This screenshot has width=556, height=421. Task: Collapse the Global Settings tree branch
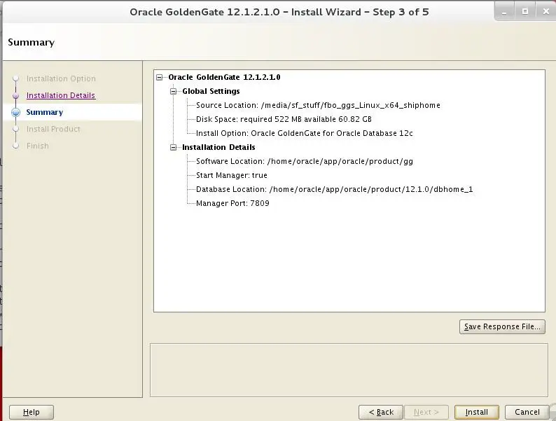tap(174, 92)
